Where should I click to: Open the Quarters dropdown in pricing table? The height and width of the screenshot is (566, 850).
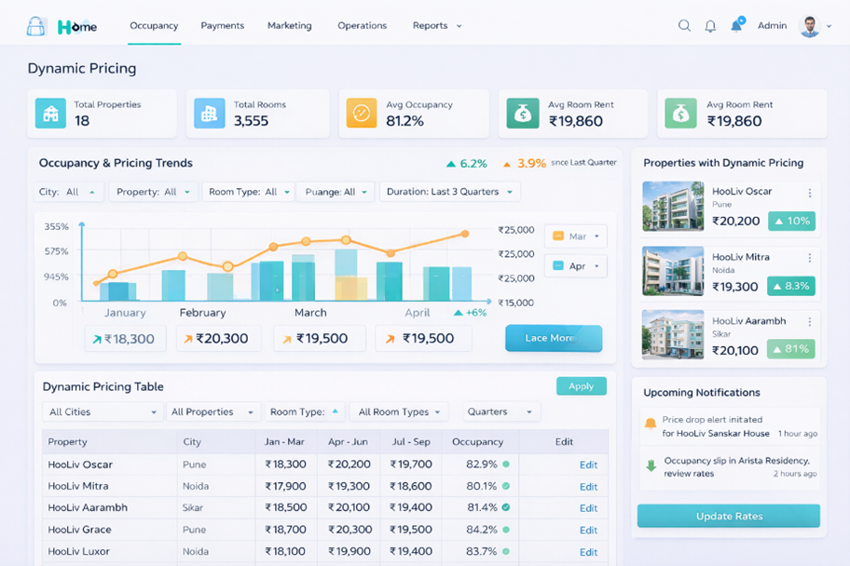click(x=500, y=411)
